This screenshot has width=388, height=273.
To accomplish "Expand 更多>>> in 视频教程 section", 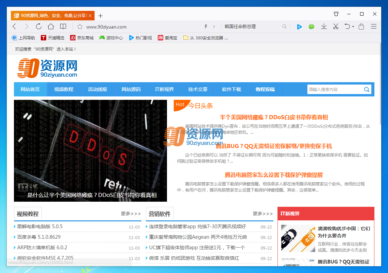I will point(131,214).
